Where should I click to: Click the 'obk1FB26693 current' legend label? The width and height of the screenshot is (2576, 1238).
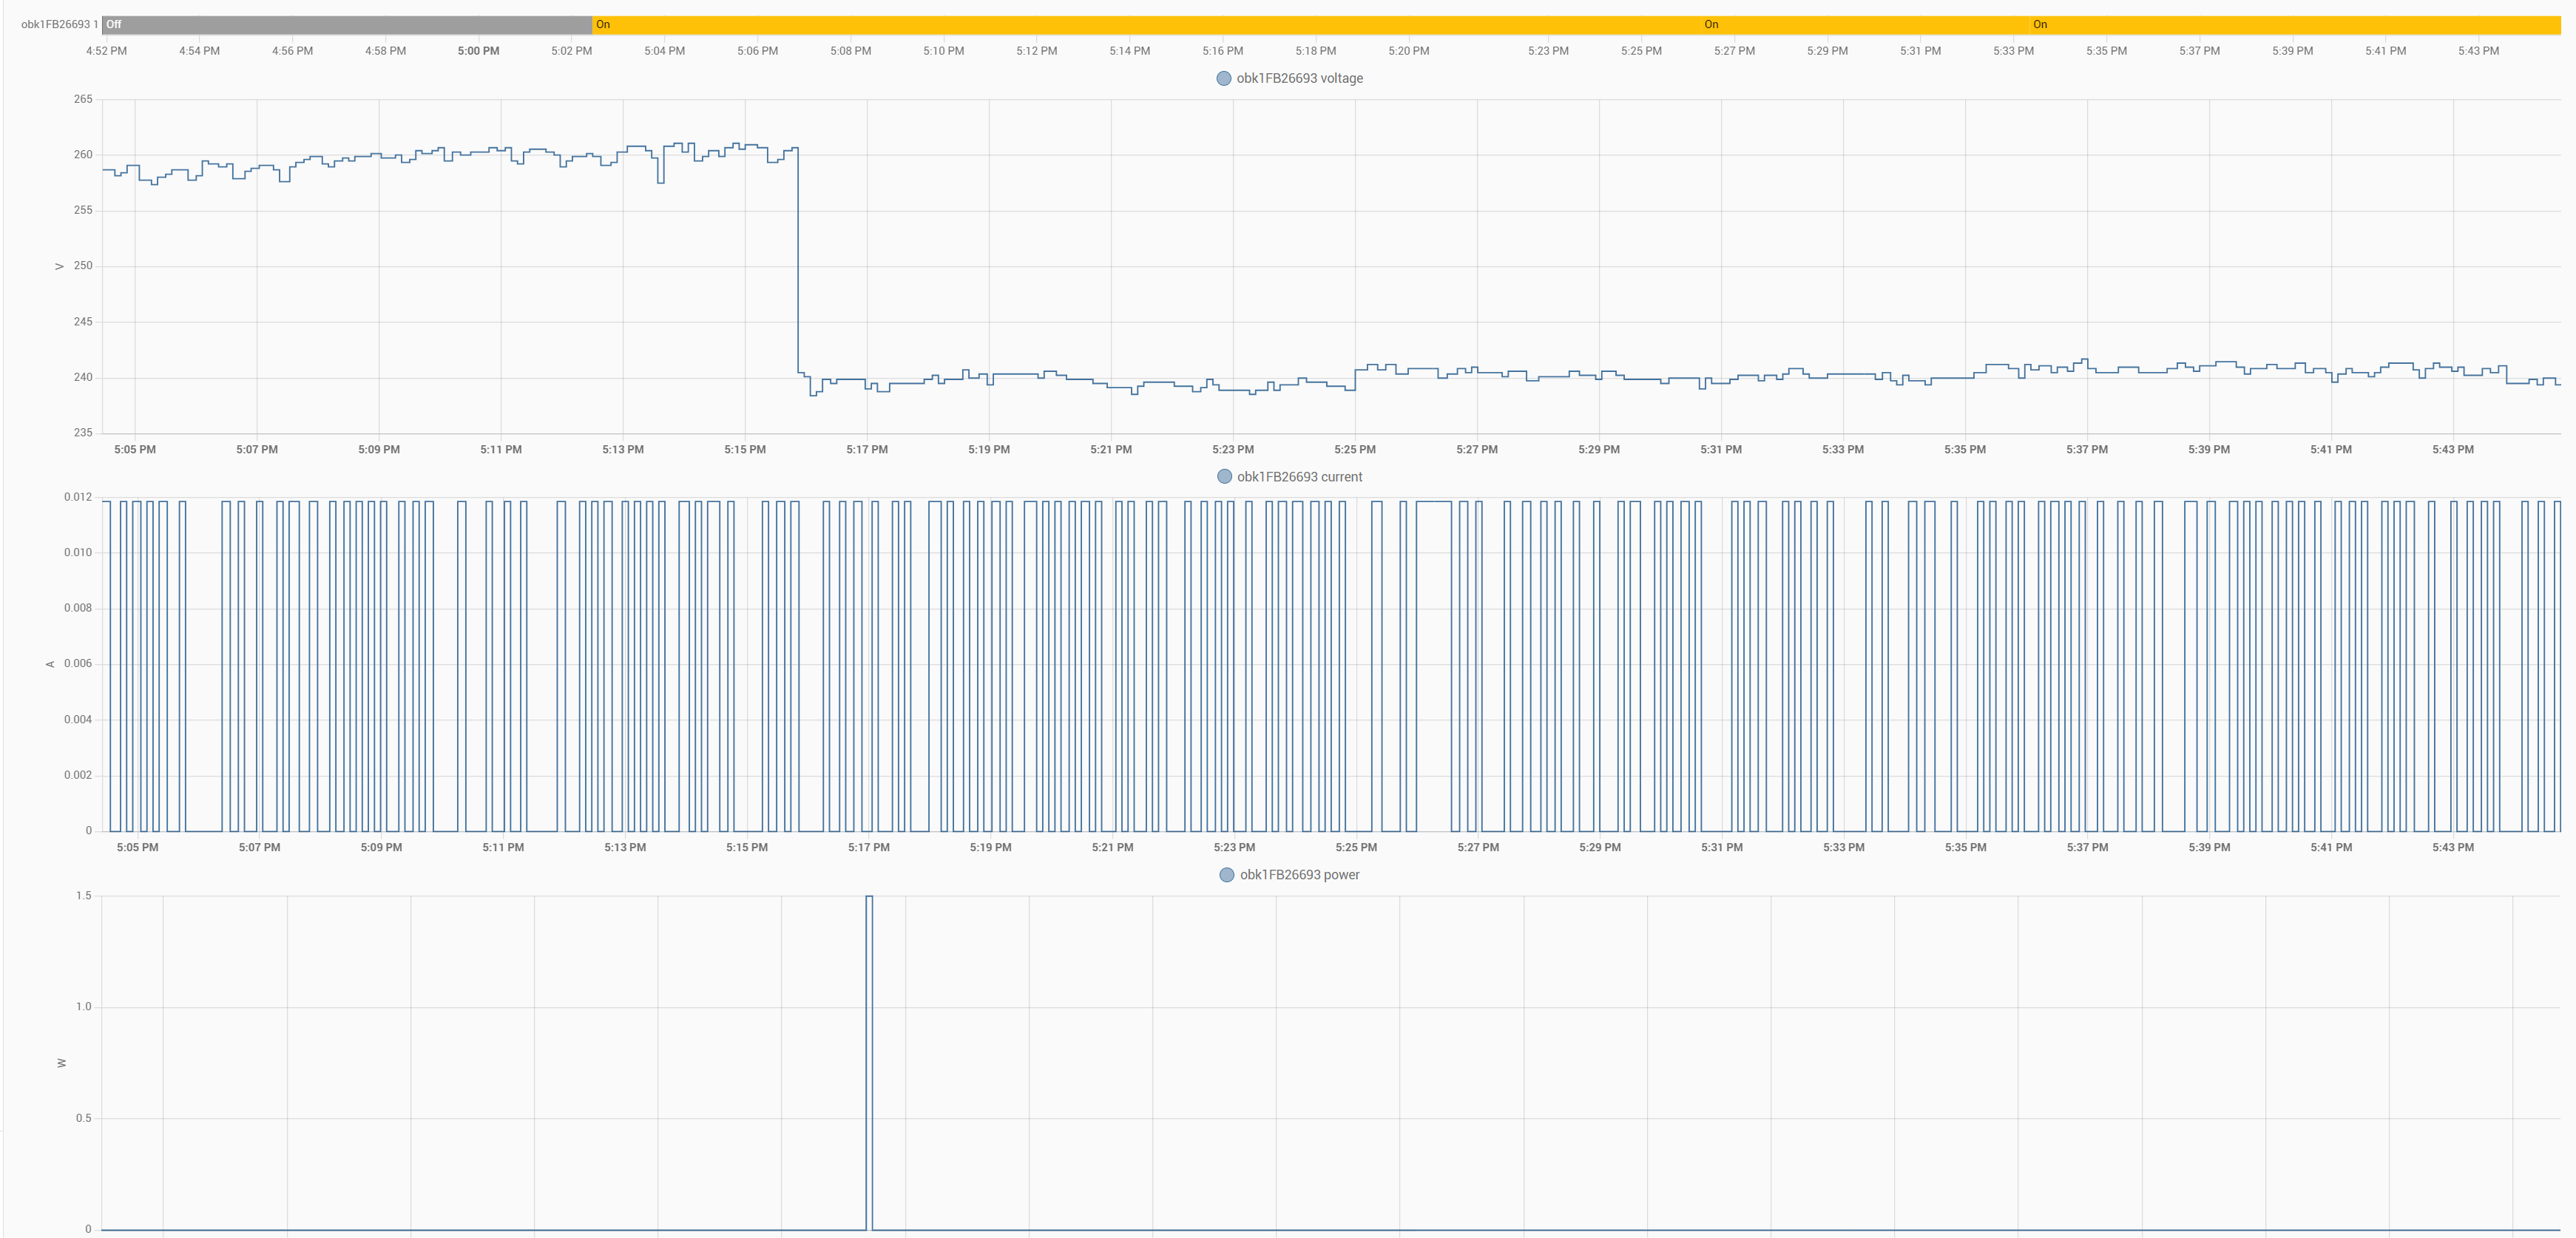[x=1299, y=477]
